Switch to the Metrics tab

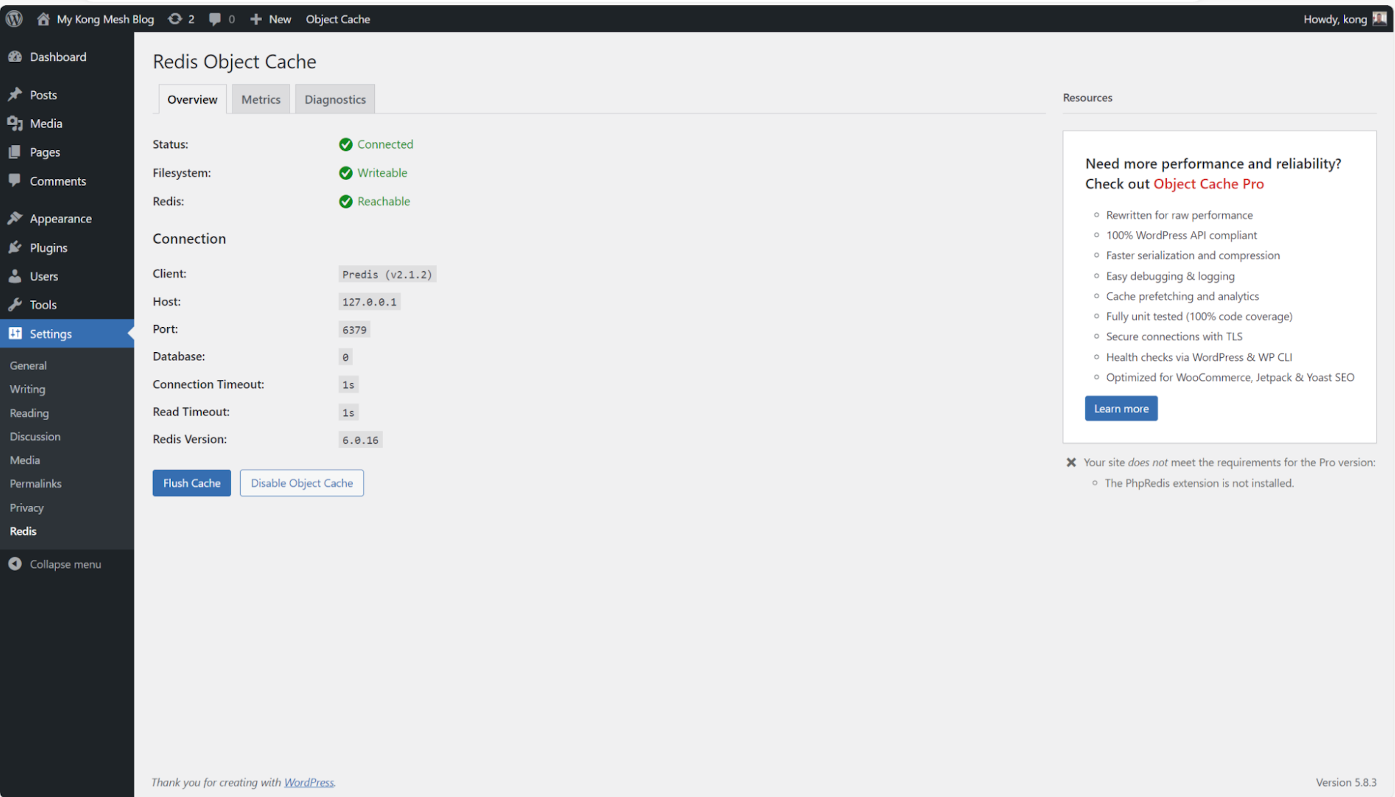point(261,100)
